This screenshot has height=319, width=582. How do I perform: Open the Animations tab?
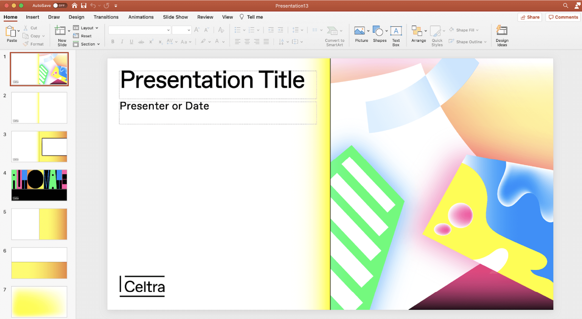141,17
